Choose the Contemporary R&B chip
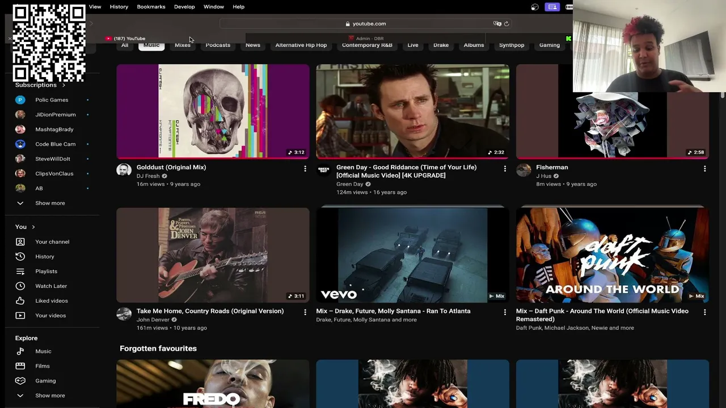 tap(367, 45)
